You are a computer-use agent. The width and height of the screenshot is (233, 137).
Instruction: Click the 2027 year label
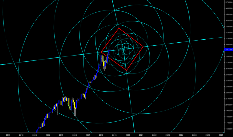[x=221, y=135]
